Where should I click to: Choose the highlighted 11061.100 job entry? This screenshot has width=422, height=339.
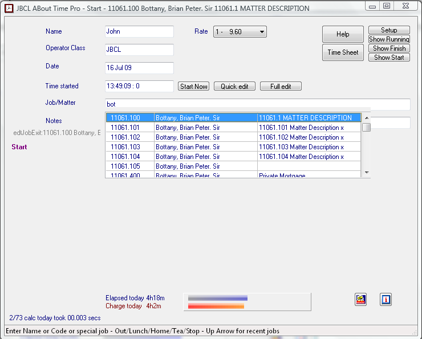pyautogui.click(x=234, y=118)
